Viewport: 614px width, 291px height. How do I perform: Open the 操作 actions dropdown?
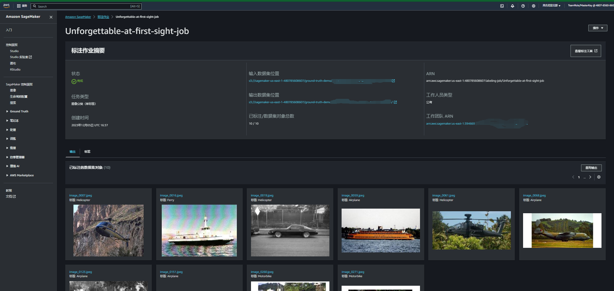pos(598,28)
